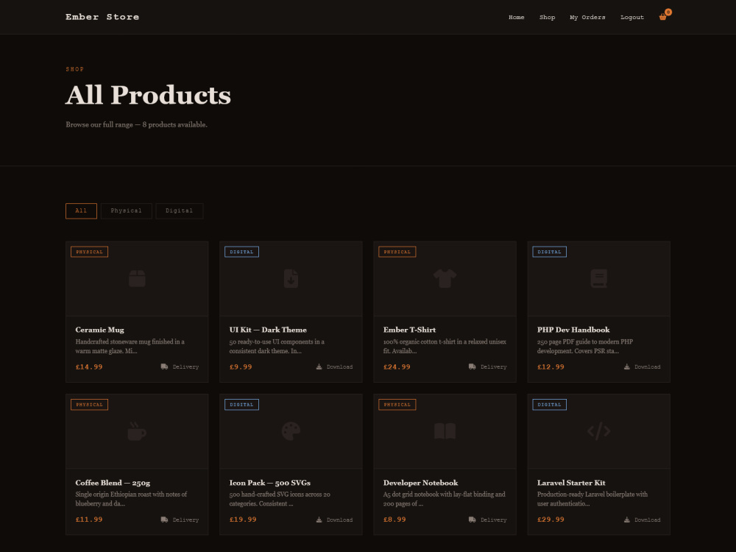Filter products by Digital
736x552 pixels.
pyautogui.click(x=180, y=210)
